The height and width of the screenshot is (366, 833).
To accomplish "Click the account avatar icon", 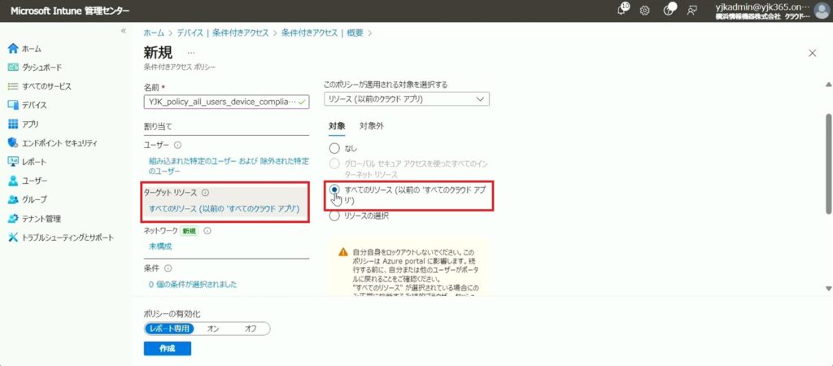I will click(822, 11).
